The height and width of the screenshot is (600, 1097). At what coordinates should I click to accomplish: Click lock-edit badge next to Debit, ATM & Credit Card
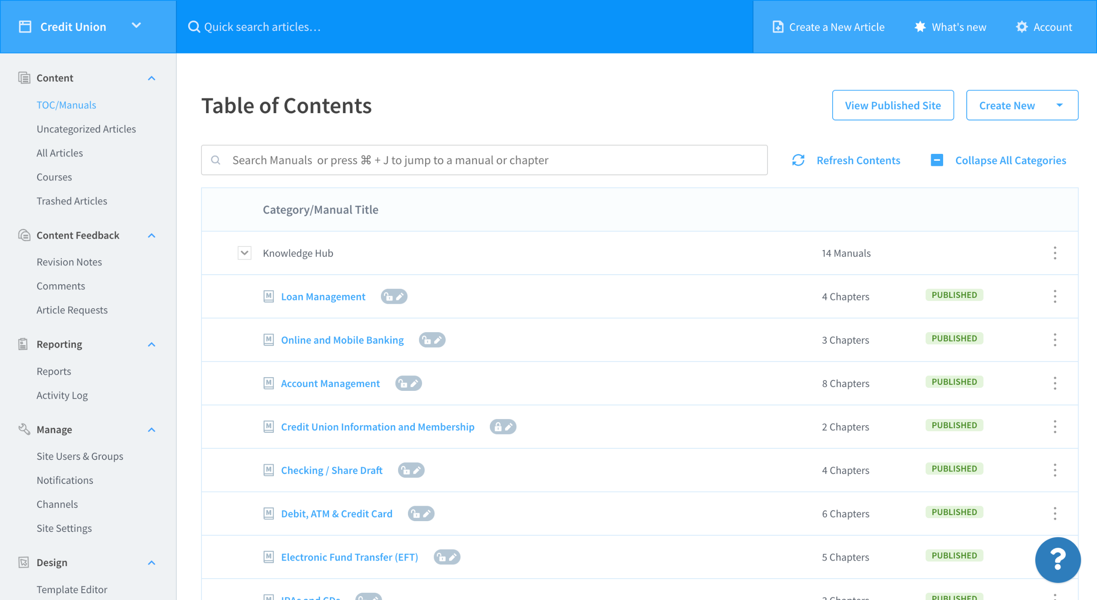pos(421,513)
